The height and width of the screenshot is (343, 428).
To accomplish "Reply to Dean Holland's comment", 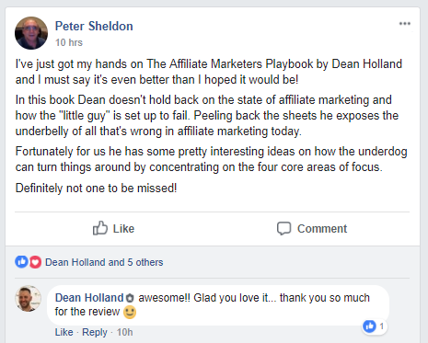I will (x=95, y=332).
